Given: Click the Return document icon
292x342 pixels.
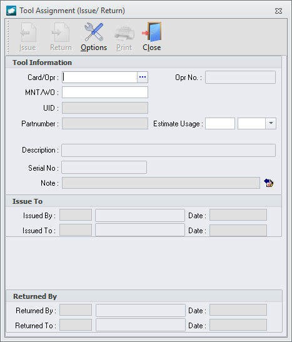Looking at the screenshot, I should (x=61, y=33).
